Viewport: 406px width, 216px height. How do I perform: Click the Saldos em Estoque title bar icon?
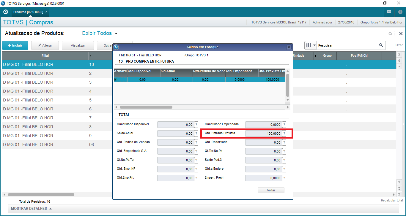point(116,47)
